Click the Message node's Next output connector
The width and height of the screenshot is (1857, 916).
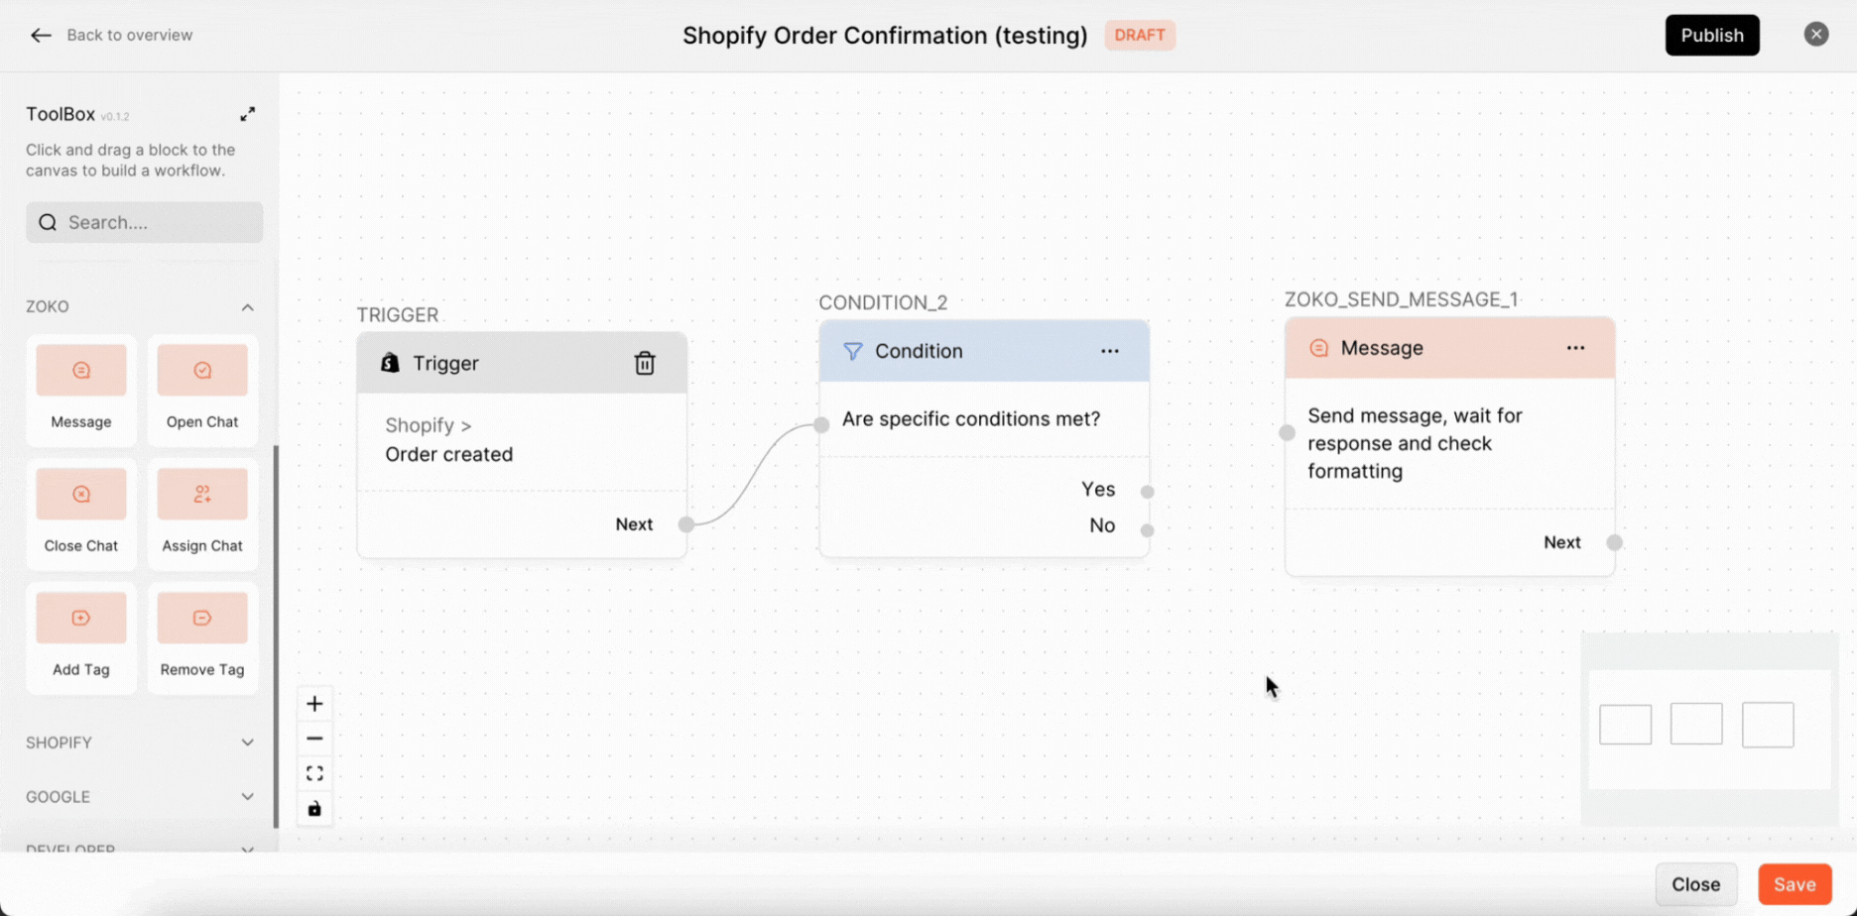click(1614, 542)
